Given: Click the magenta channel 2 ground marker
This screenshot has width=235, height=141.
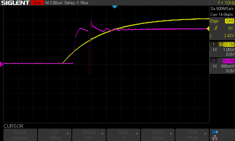Looking at the screenshot, I should tap(1, 64).
